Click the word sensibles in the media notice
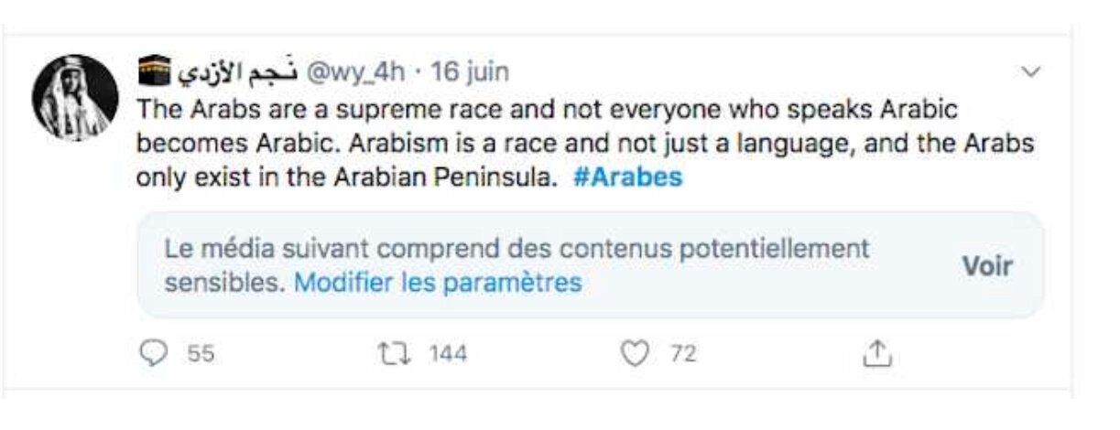Screen dimensions: 1120x430 [224, 283]
